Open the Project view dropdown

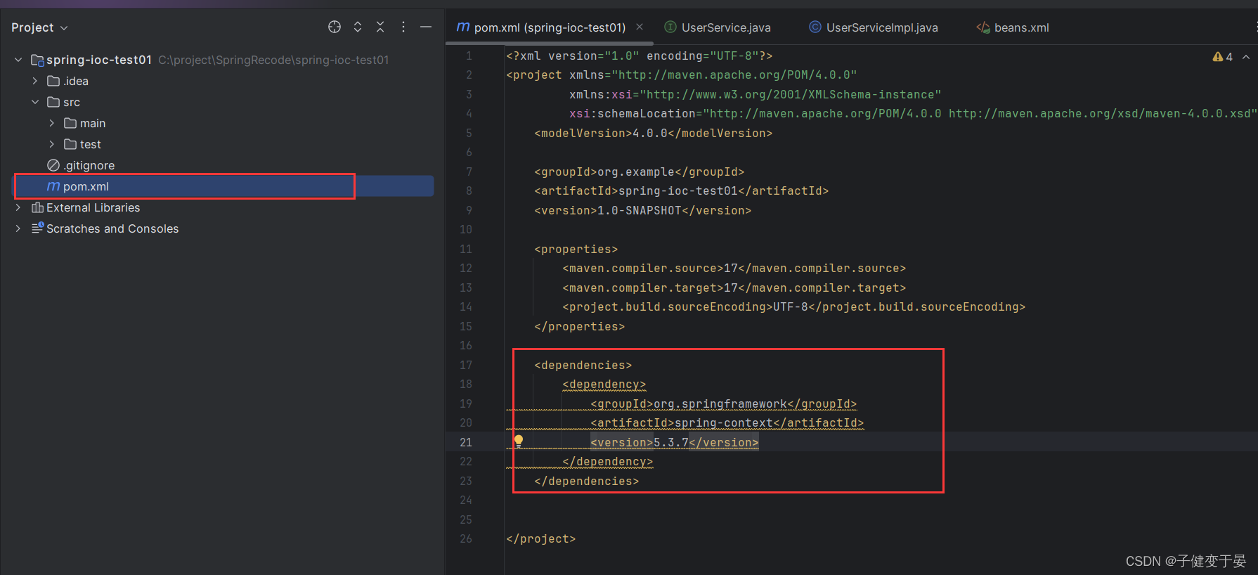click(39, 27)
